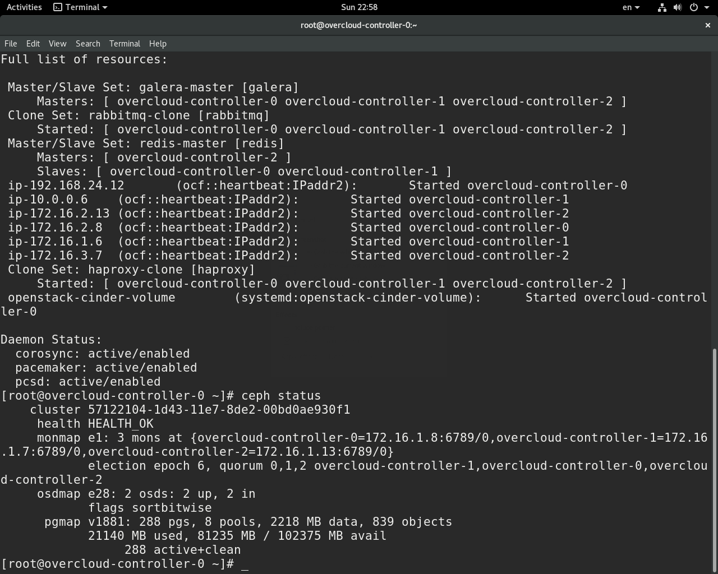Image resolution: width=718 pixels, height=574 pixels.
Task: Open the Terminal menu in menu bar
Action: (x=125, y=44)
